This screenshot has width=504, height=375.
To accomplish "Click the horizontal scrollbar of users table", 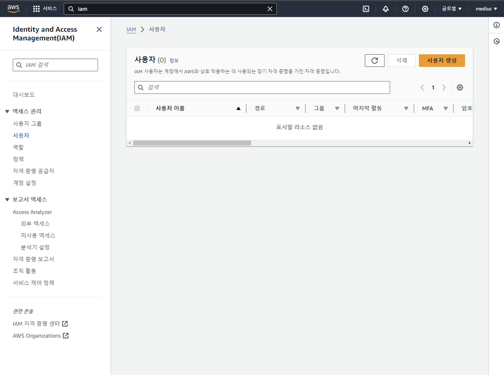I will pyautogui.click(x=192, y=143).
